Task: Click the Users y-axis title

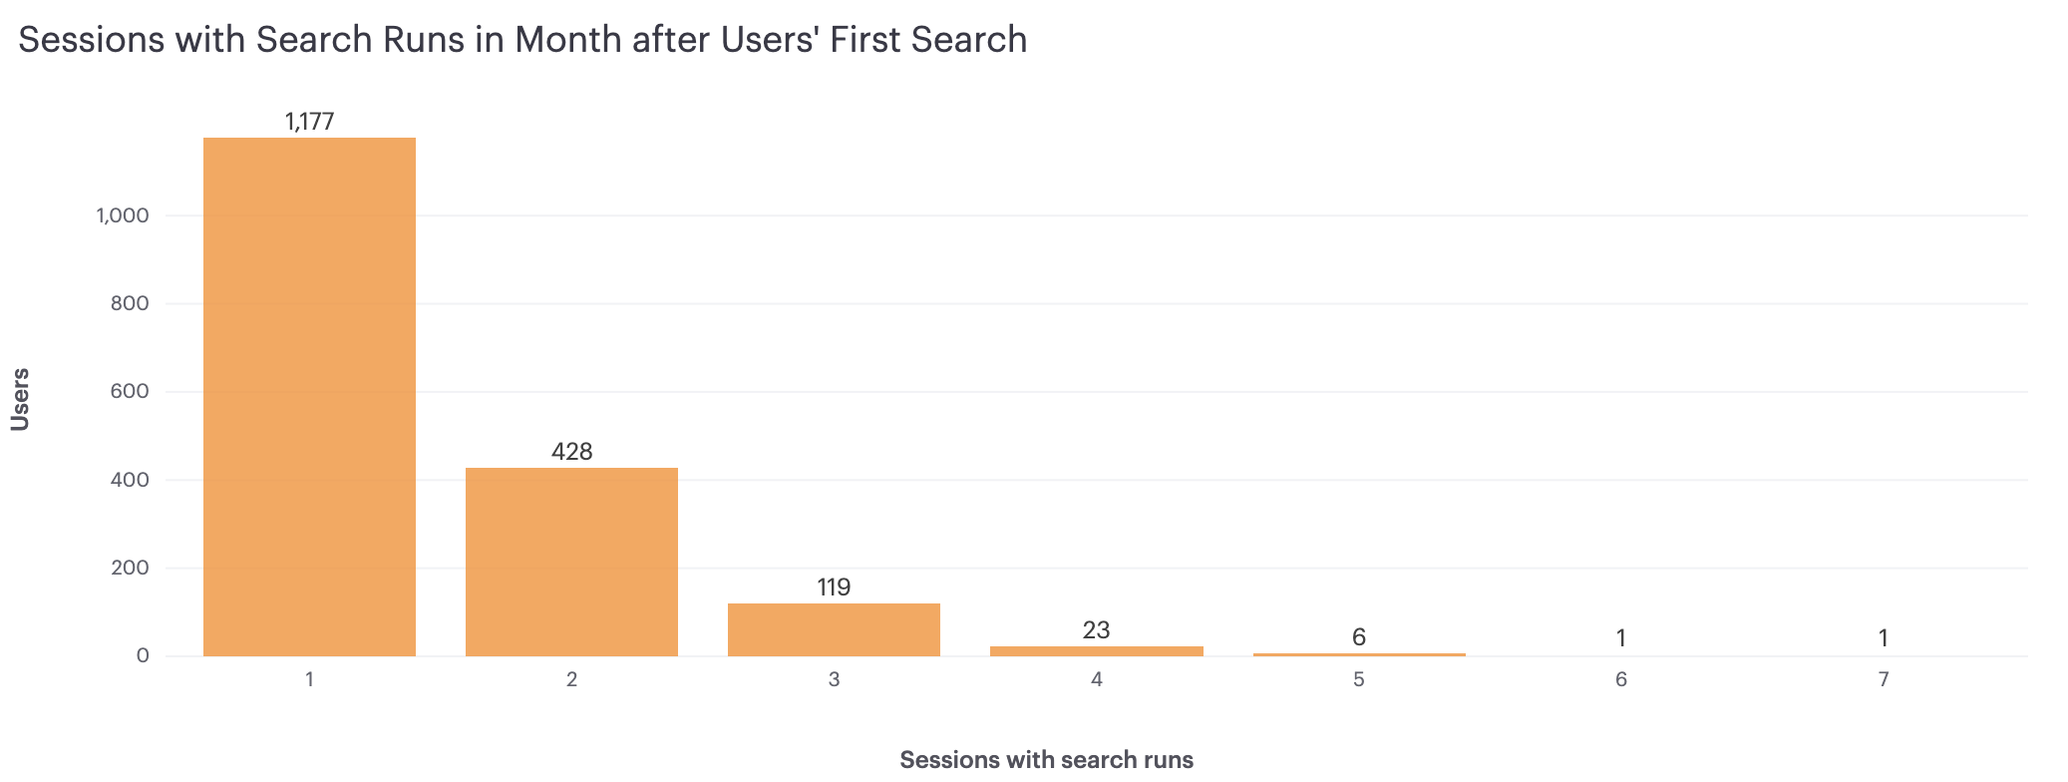Action: [20, 399]
